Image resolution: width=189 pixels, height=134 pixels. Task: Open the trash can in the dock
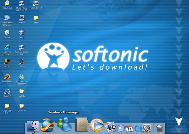[x=160, y=128]
